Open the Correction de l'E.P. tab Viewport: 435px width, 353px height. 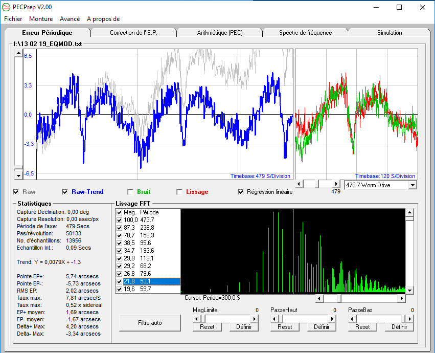(x=134, y=33)
